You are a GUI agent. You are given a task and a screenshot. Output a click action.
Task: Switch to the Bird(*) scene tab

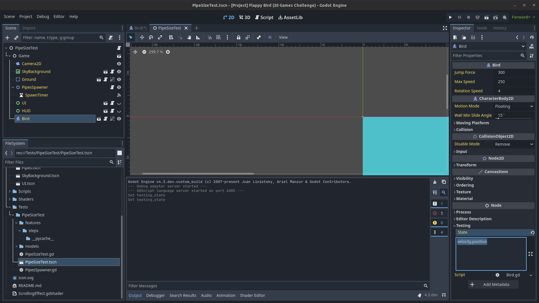(x=138, y=28)
